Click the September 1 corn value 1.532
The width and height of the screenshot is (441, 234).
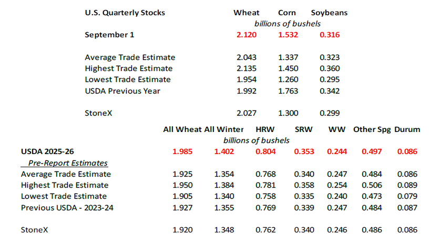coord(288,35)
